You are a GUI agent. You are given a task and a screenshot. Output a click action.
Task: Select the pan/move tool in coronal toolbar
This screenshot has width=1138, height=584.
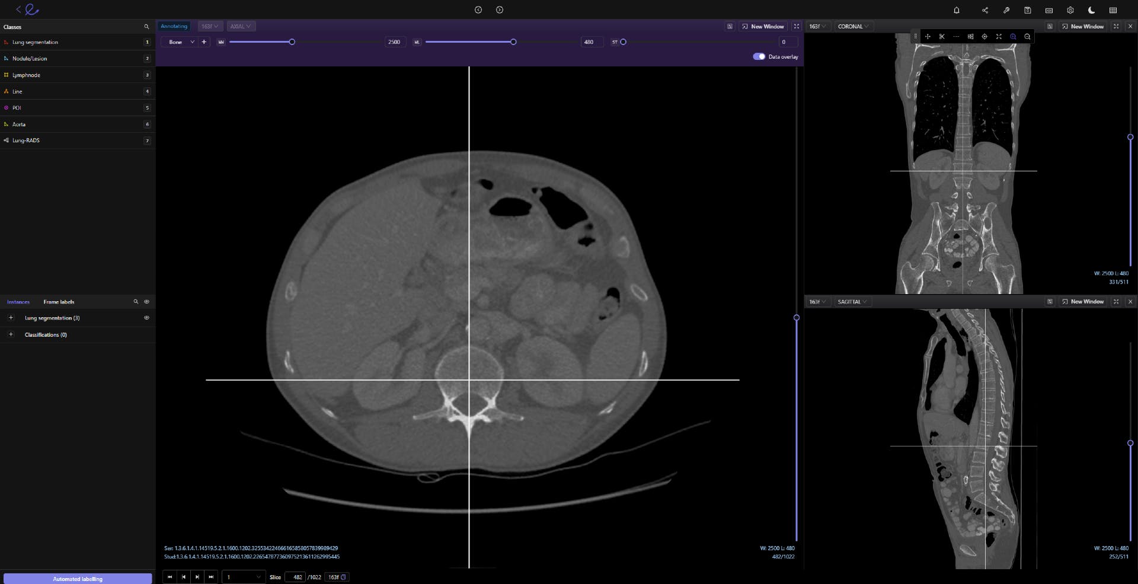pyautogui.click(x=928, y=37)
